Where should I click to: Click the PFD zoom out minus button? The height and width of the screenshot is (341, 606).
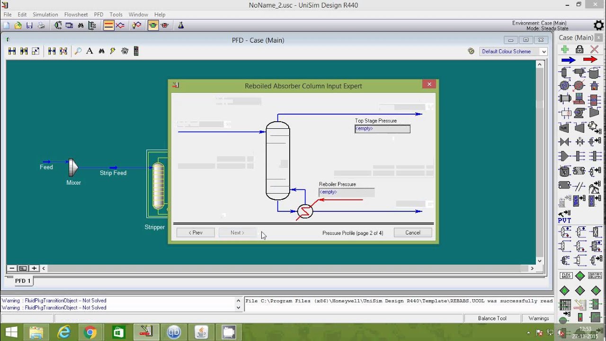[11, 268]
